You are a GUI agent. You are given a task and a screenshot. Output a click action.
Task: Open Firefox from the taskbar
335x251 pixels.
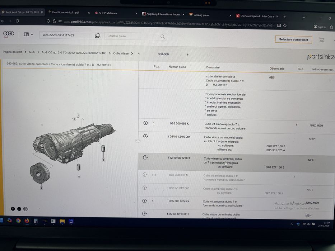[27, 221]
